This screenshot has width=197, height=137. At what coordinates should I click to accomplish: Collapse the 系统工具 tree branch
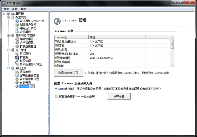[x=8, y=68]
